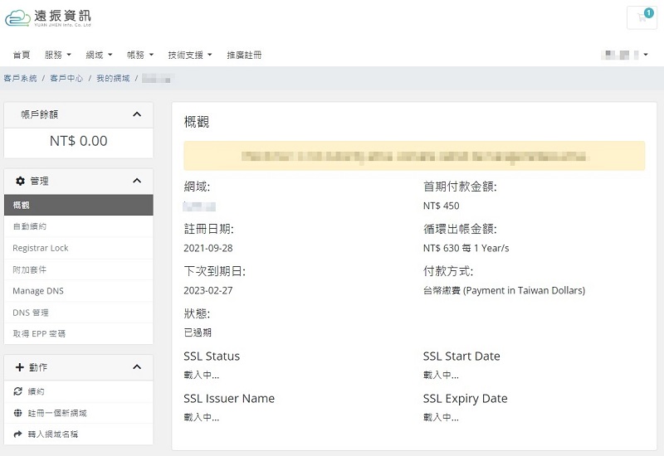The width and height of the screenshot is (664, 456).
Task: Open the 網域 dropdown menu
Action: pos(99,55)
